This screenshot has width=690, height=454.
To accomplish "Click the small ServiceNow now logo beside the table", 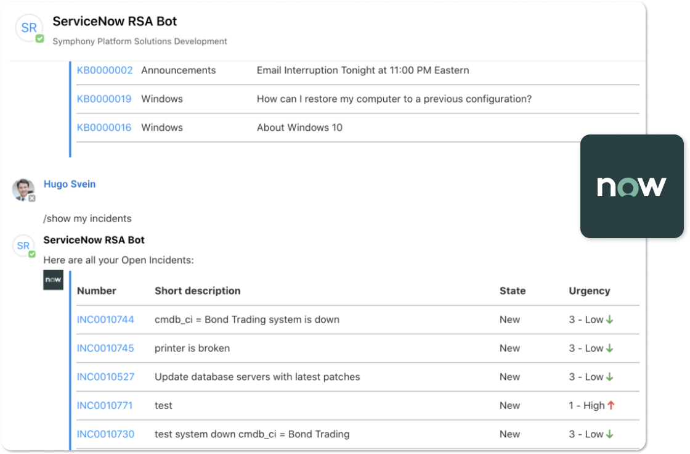I will pyautogui.click(x=53, y=280).
